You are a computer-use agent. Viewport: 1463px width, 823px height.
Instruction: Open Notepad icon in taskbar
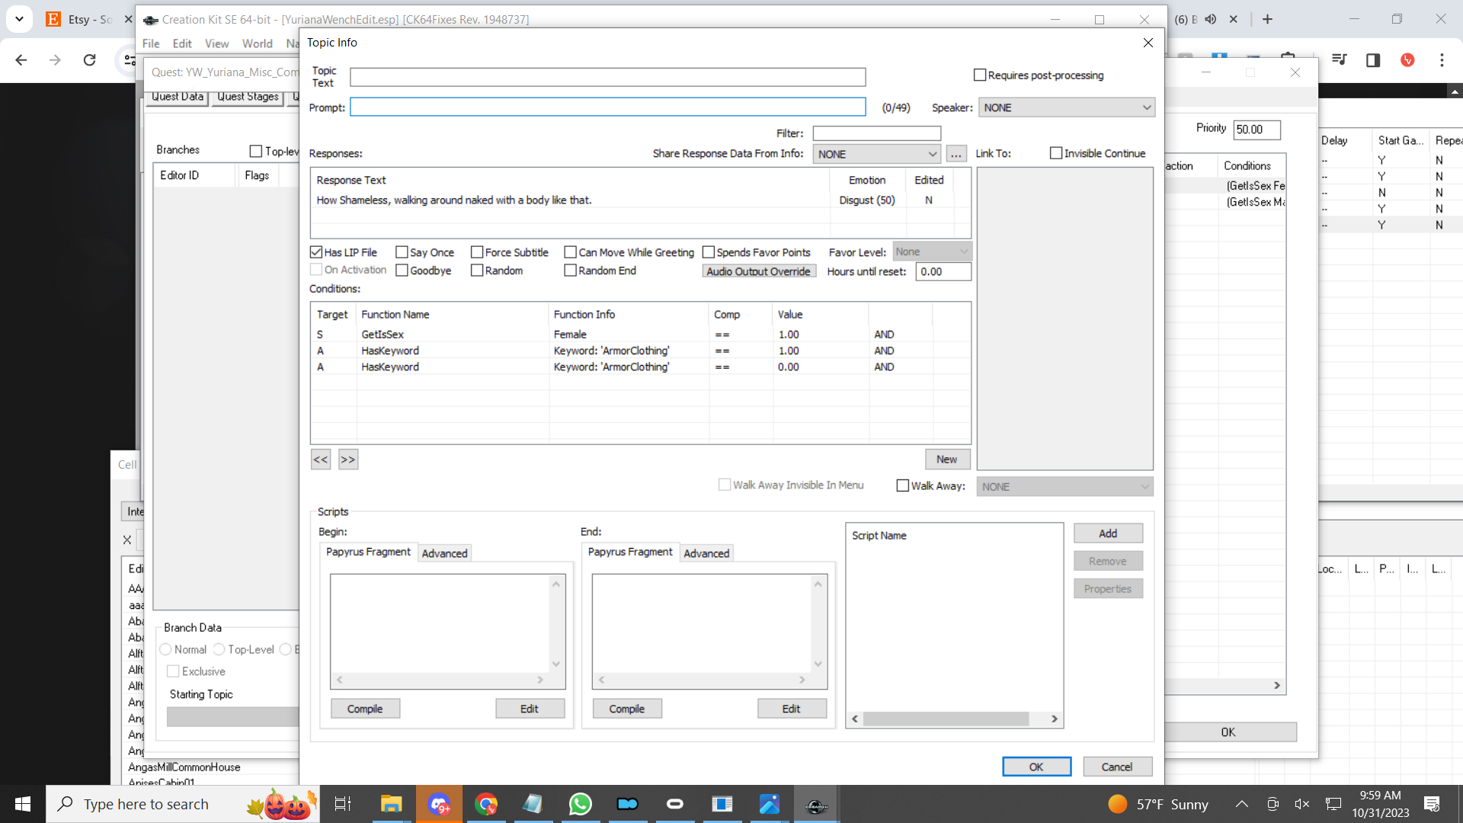[x=533, y=804]
